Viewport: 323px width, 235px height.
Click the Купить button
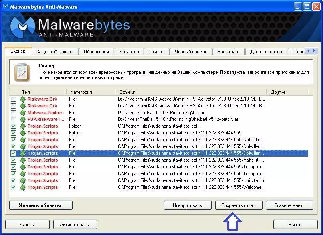pyautogui.click(x=27, y=225)
